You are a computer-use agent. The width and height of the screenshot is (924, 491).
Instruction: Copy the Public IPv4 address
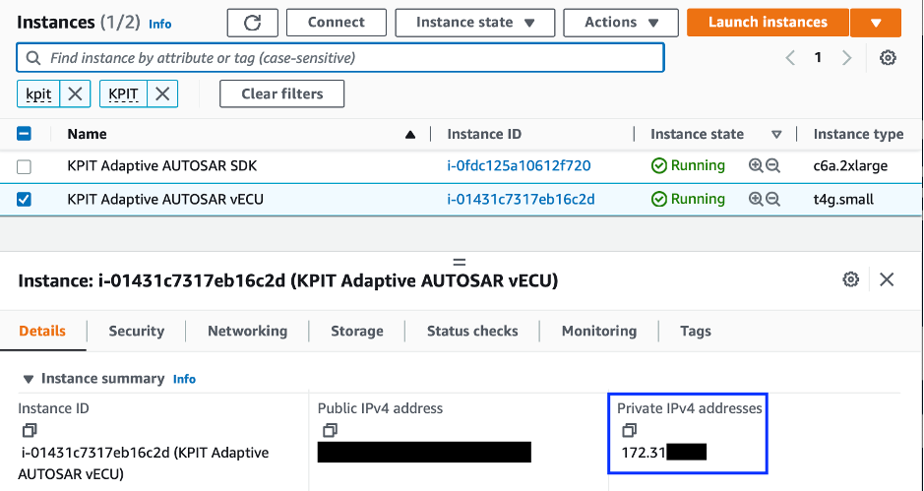pos(330,430)
